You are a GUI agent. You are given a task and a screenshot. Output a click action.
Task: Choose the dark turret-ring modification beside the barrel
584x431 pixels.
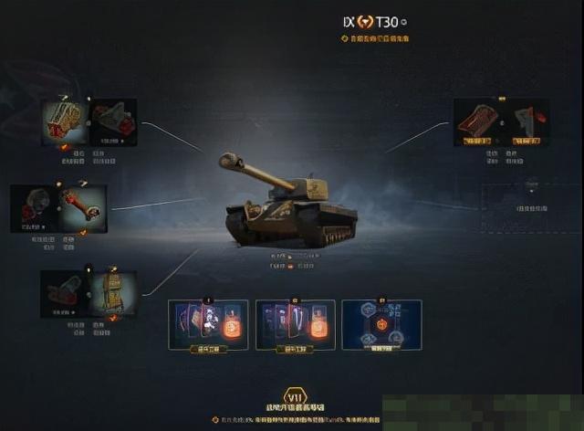tap(35, 209)
